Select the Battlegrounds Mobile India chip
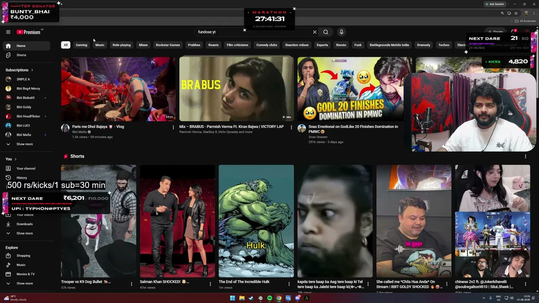 pos(389,45)
